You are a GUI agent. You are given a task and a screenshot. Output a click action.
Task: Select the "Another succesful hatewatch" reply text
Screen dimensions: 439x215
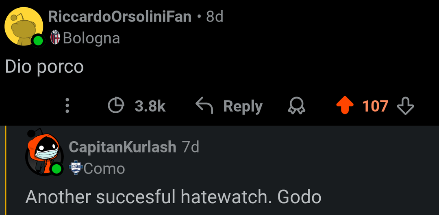[173, 197]
